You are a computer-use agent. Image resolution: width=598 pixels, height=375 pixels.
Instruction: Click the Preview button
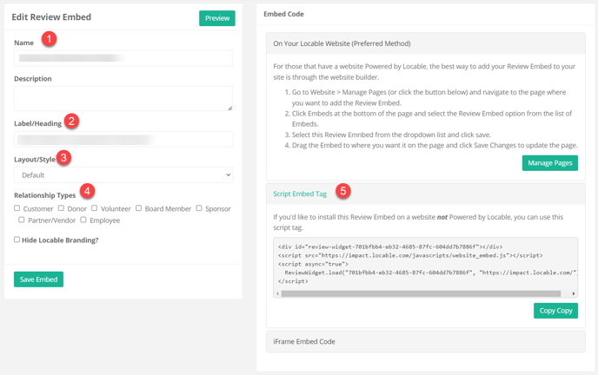point(217,18)
